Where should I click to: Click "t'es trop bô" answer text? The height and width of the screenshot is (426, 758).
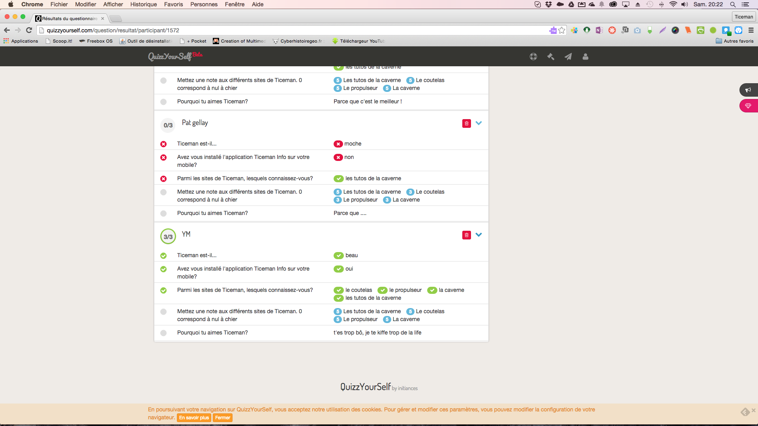pyautogui.click(x=377, y=333)
